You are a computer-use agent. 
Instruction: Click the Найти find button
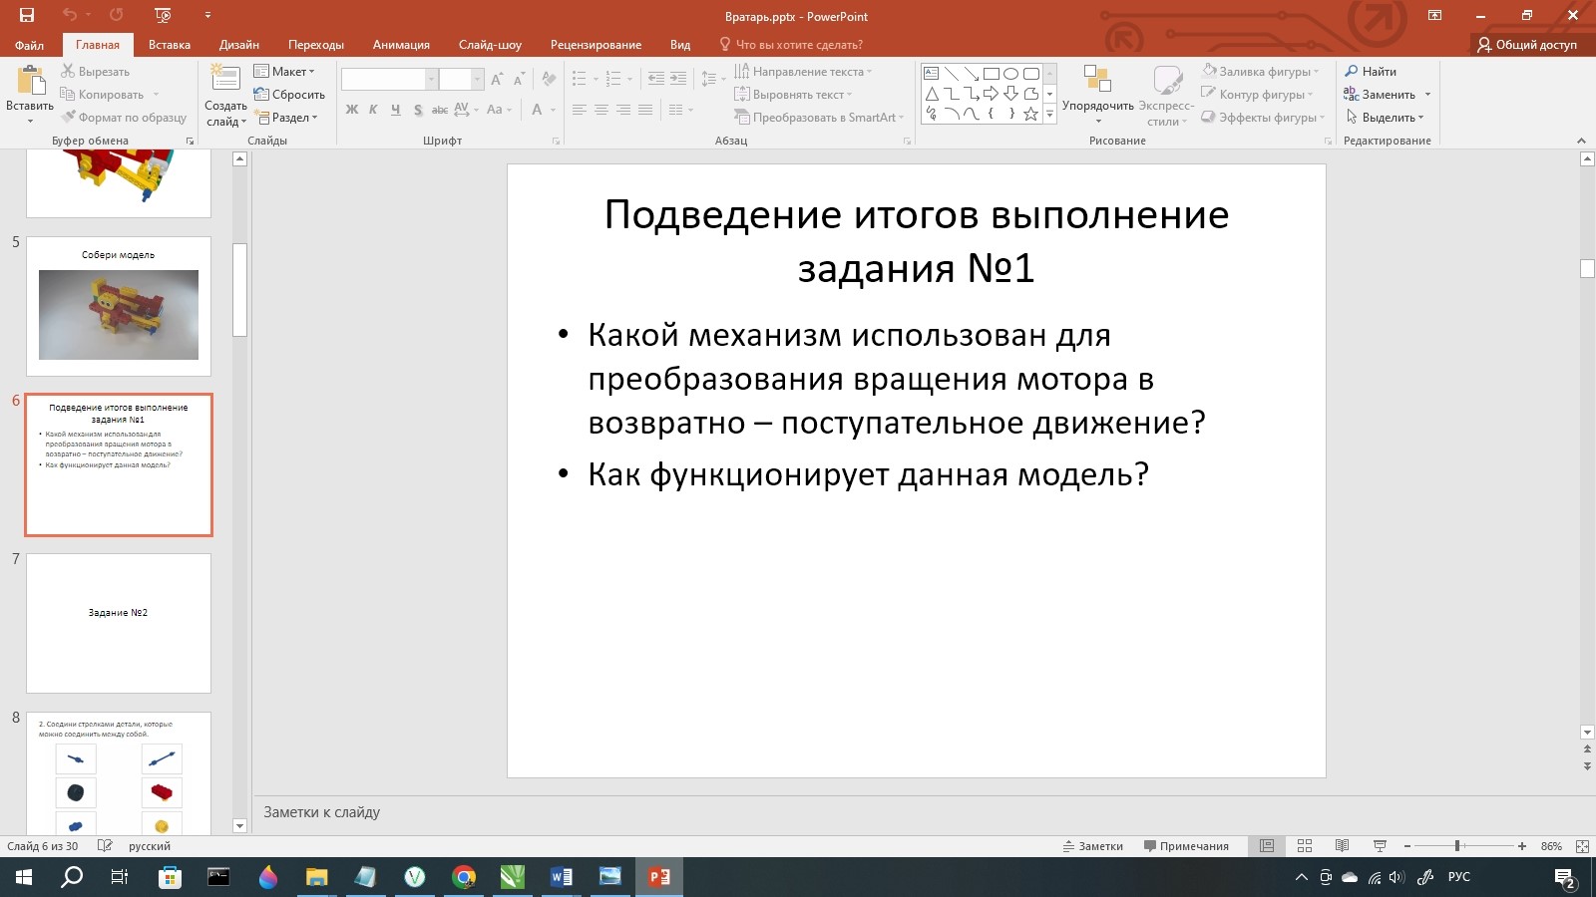[1371, 72]
